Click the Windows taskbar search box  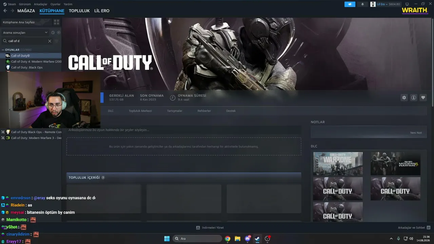pyautogui.click(x=197, y=239)
